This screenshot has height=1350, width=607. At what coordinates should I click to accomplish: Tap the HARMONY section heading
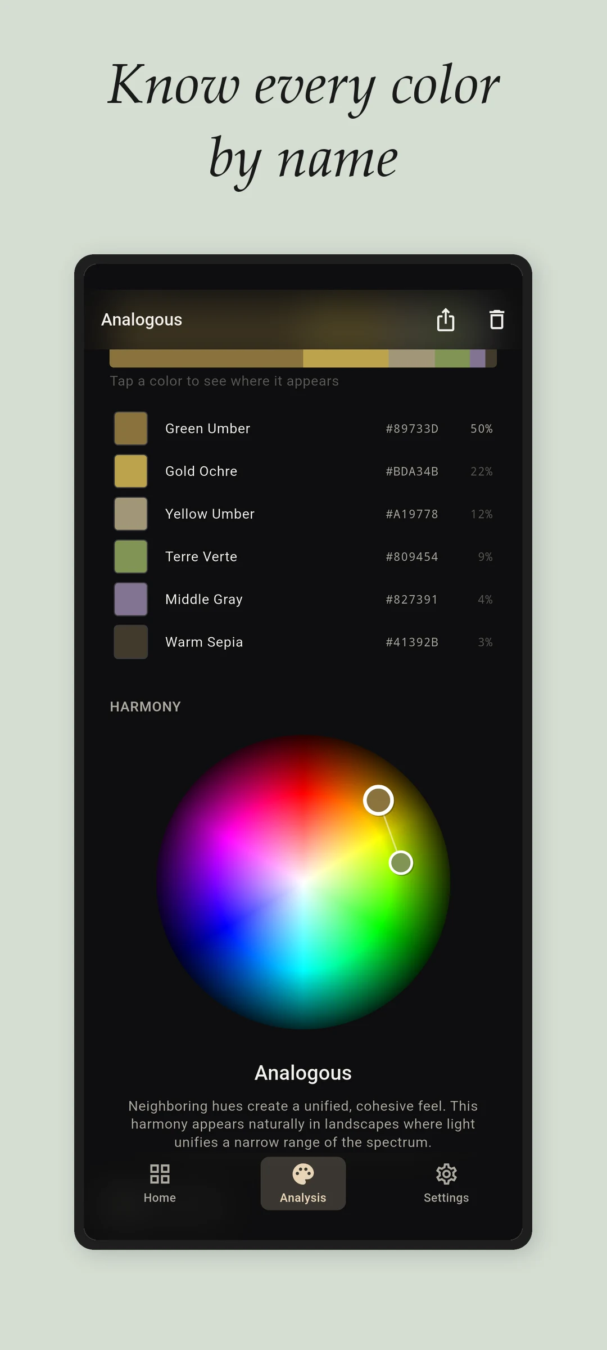tap(145, 706)
